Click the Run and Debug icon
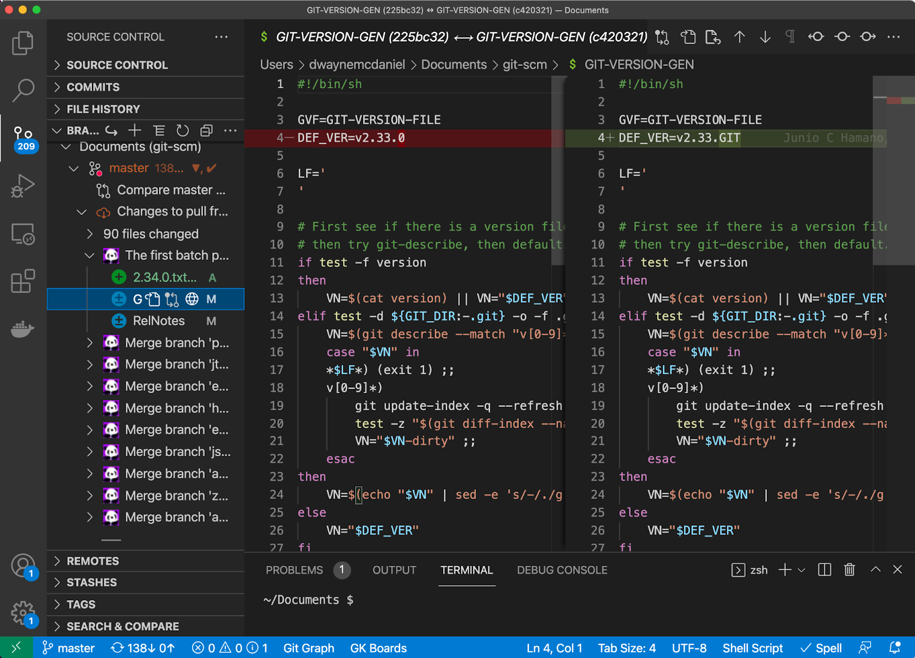The height and width of the screenshot is (658, 915). (23, 186)
